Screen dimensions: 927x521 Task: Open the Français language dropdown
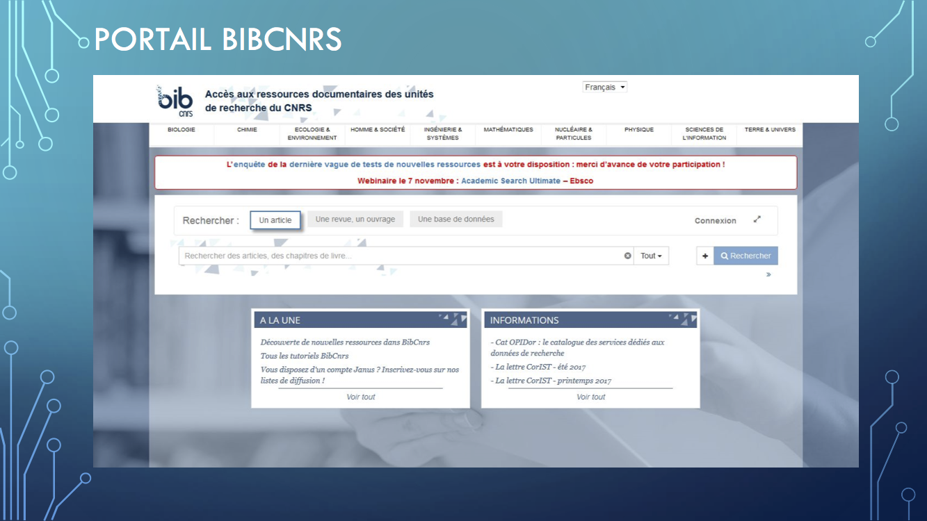(x=605, y=87)
